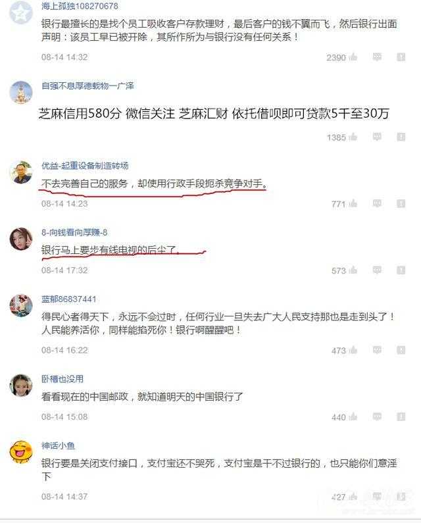The width and height of the screenshot is (421, 523).
Task: Click 优益-起重设备制造转场's avatar
Action: [x=21, y=172]
